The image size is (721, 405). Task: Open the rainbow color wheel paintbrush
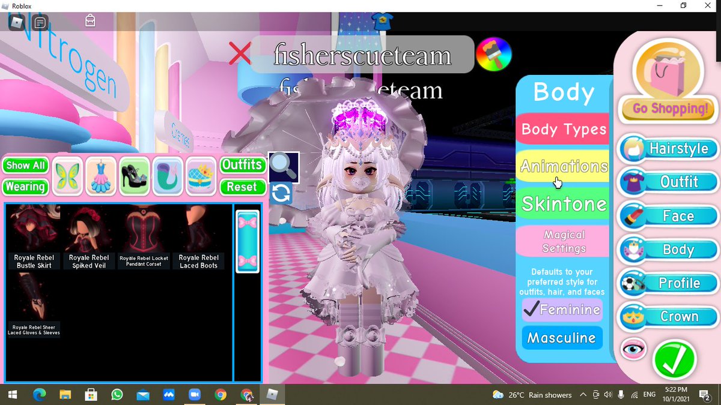[x=493, y=56]
